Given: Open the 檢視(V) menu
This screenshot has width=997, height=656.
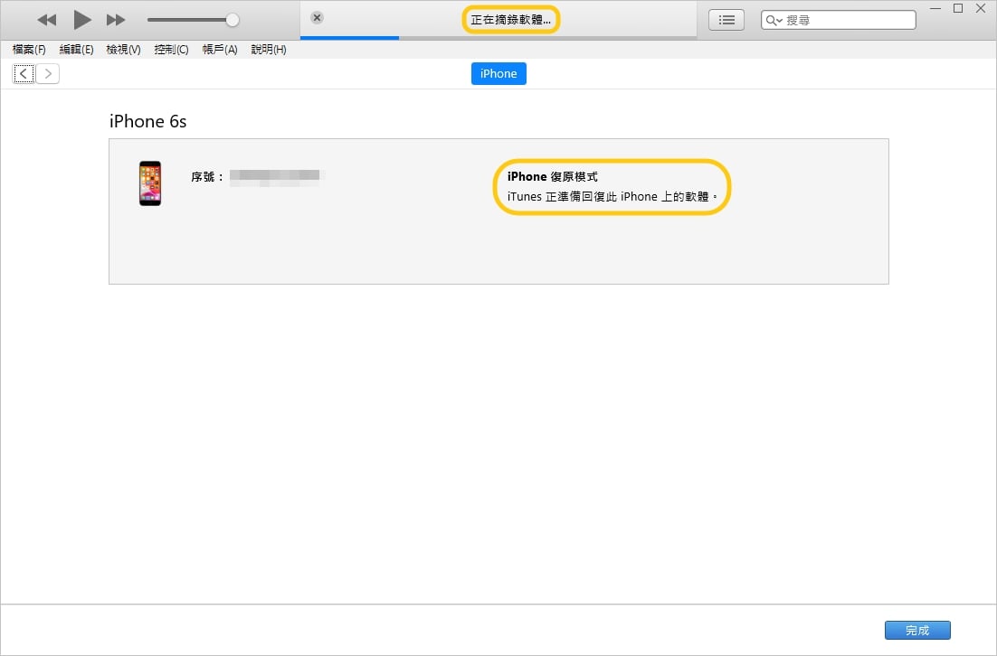Looking at the screenshot, I should [x=123, y=50].
